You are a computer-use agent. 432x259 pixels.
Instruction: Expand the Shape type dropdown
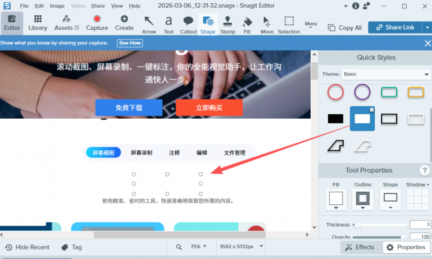click(390, 208)
